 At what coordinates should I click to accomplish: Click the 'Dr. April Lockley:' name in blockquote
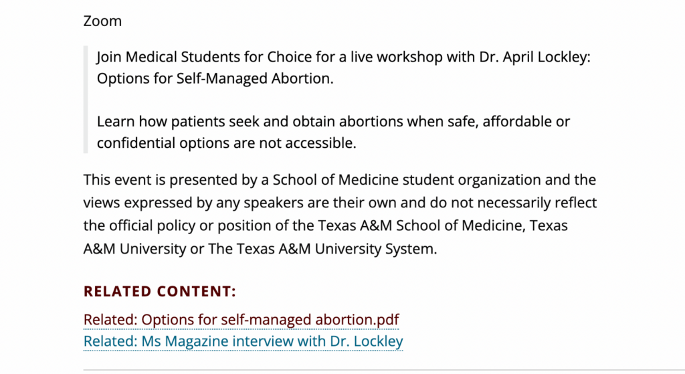(x=534, y=57)
